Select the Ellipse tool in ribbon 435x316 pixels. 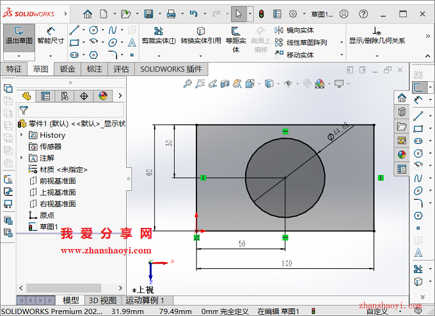click(x=113, y=42)
